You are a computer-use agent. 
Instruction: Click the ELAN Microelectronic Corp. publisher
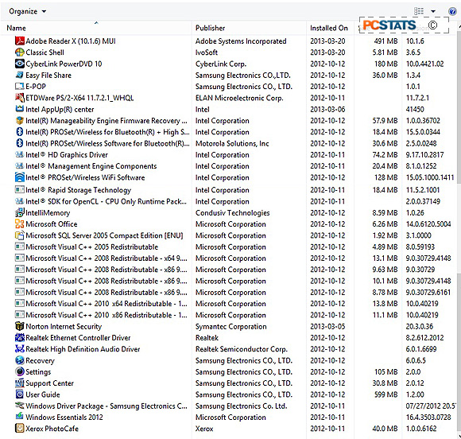[239, 98]
